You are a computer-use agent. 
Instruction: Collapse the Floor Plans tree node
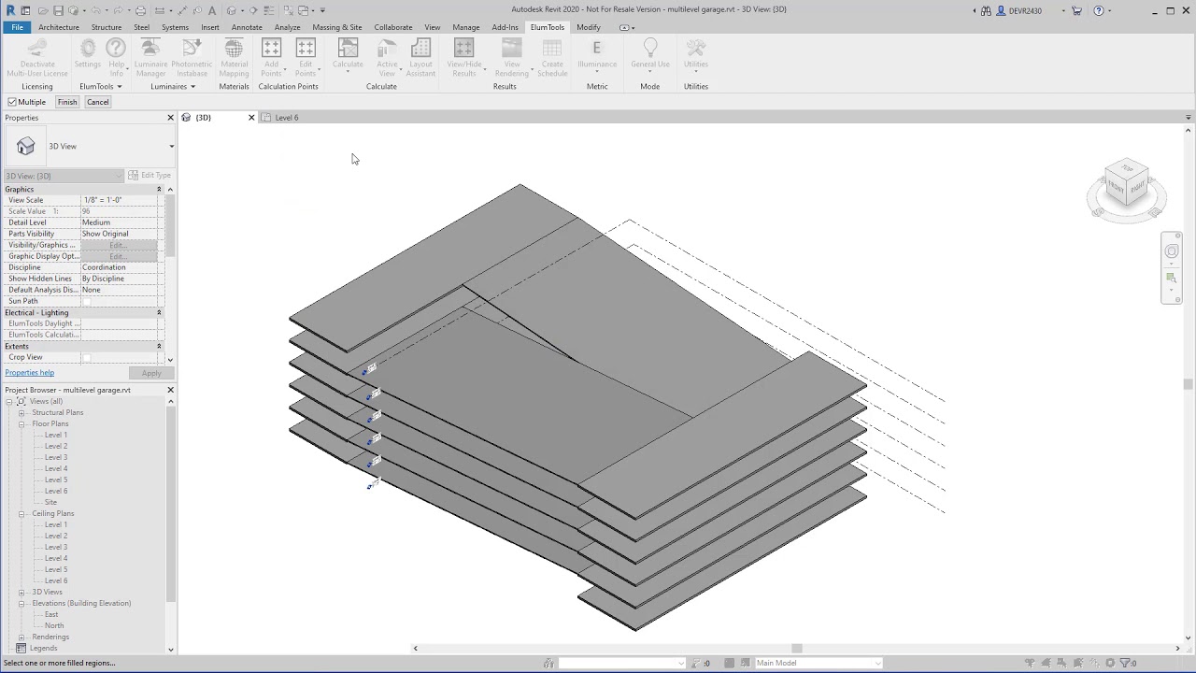pyautogui.click(x=21, y=424)
